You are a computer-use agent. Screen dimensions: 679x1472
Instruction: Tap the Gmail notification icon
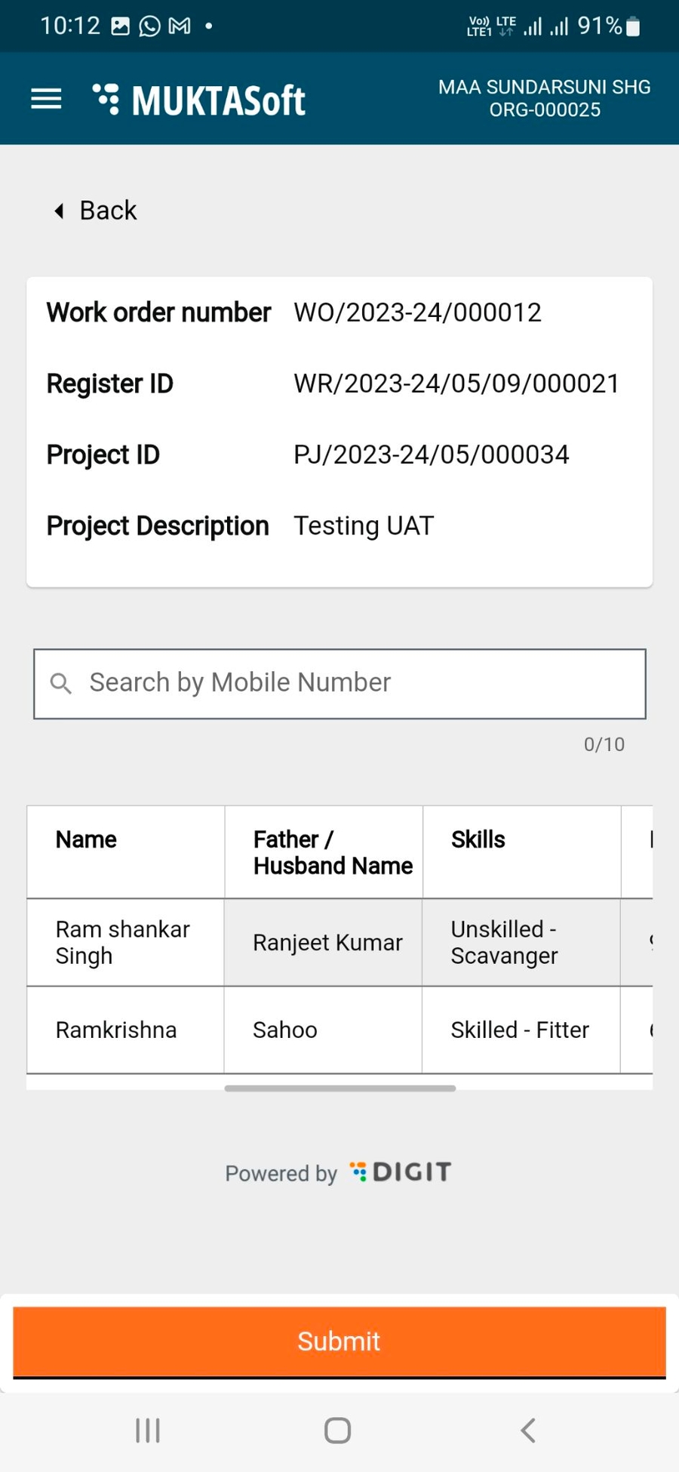(180, 26)
